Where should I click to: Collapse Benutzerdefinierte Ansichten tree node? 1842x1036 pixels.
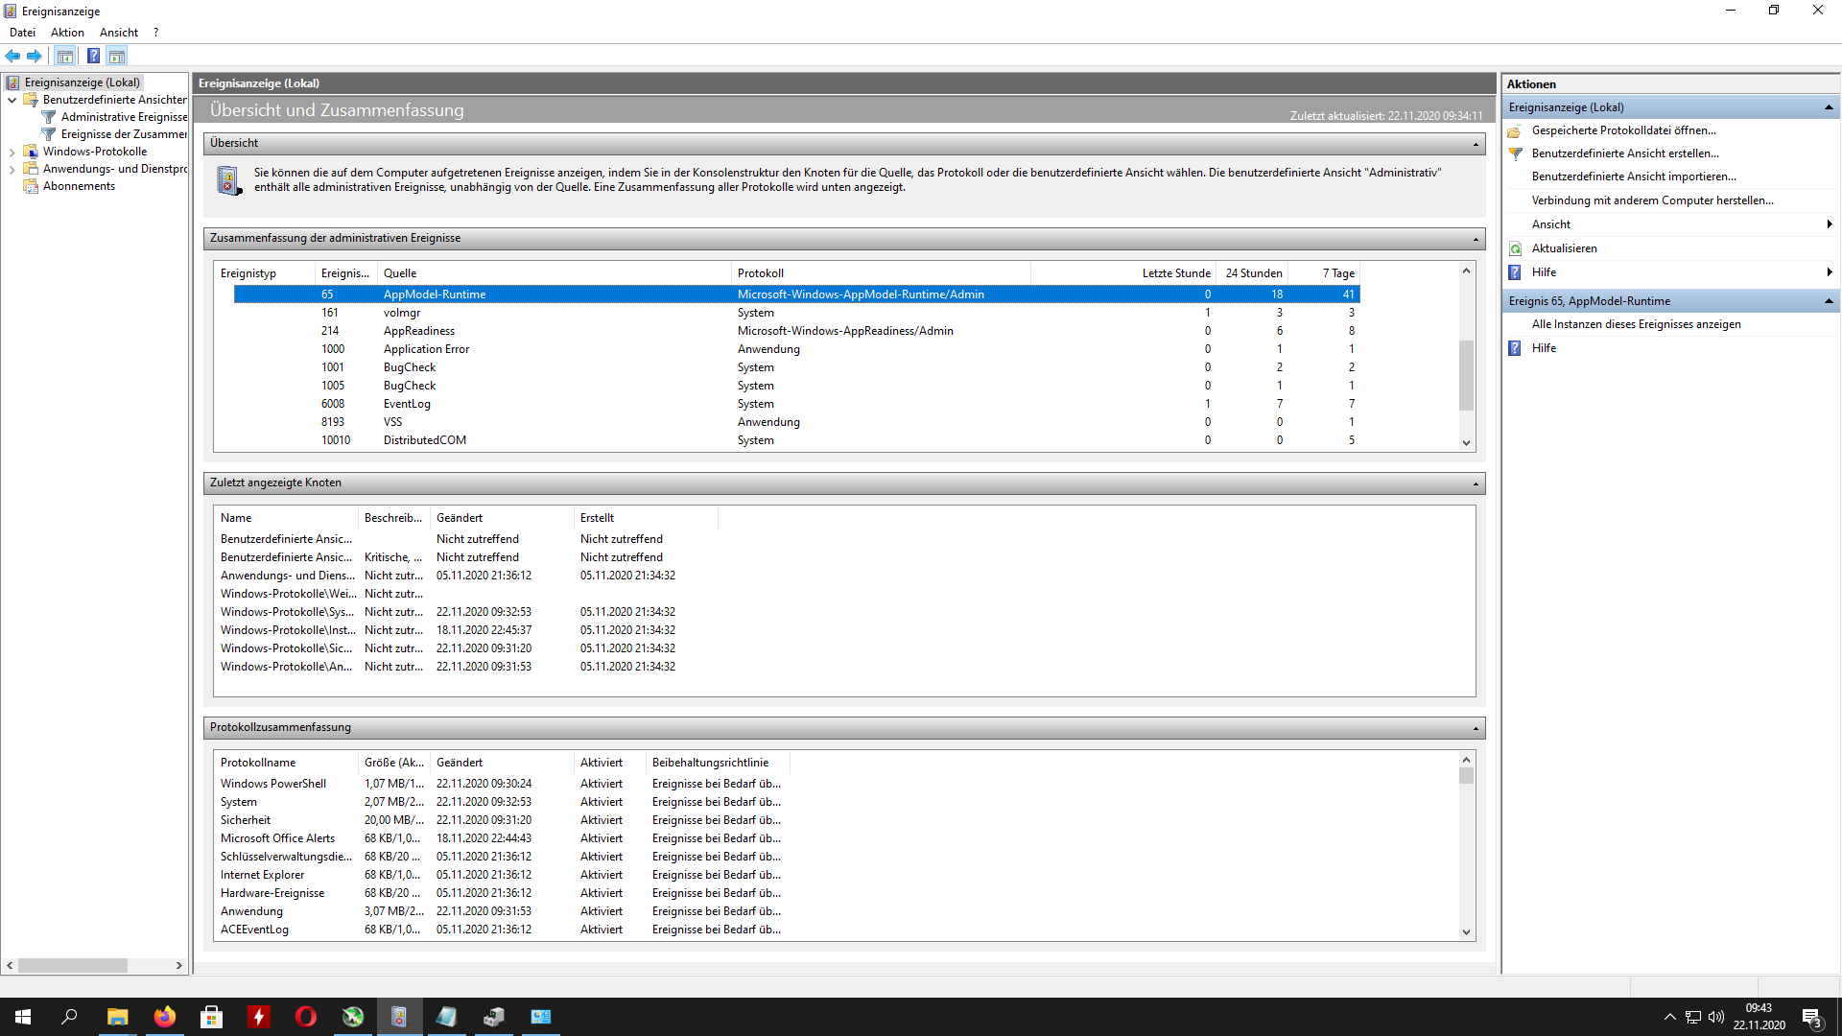pos(12,100)
